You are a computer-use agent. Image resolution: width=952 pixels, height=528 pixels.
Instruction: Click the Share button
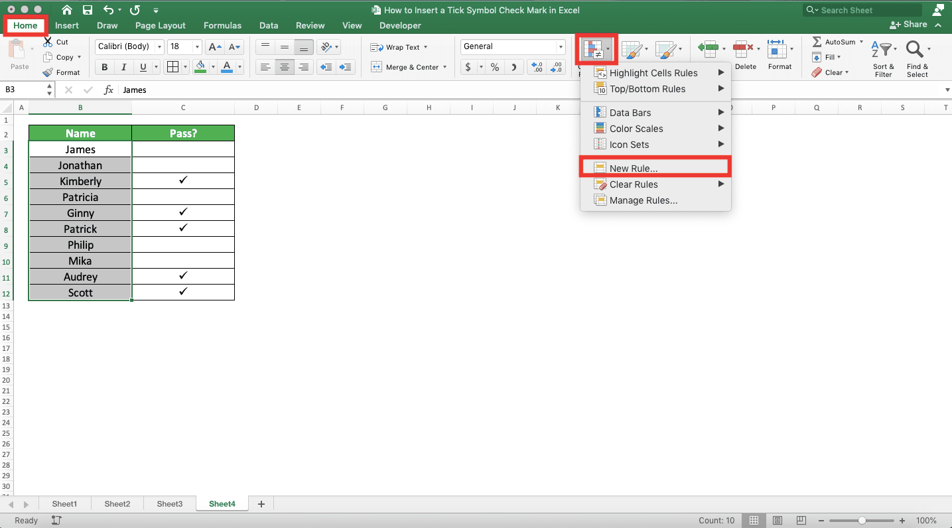[909, 24]
